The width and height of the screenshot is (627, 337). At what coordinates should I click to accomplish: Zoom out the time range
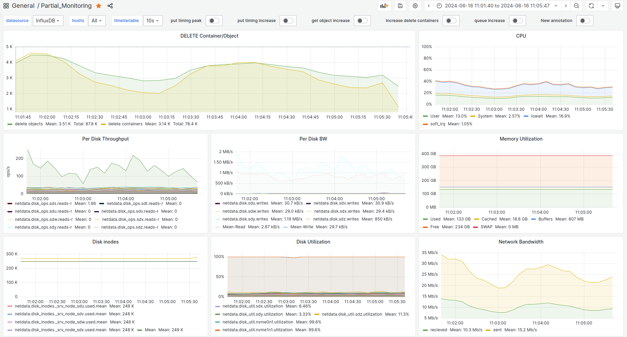[x=577, y=6]
